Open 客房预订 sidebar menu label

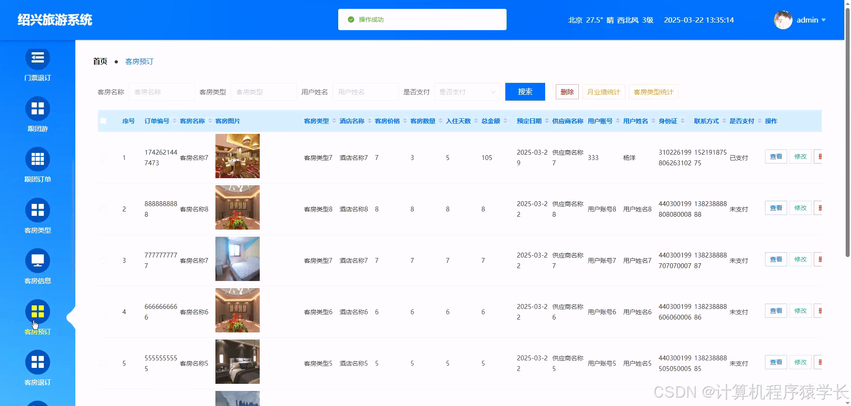tap(38, 332)
